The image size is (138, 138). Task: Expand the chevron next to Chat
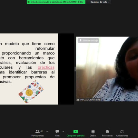[x=63, y=131]
